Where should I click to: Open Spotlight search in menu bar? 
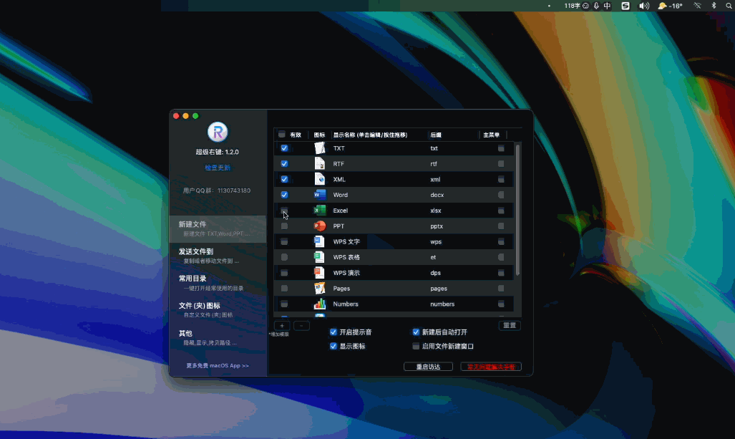(x=729, y=6)
